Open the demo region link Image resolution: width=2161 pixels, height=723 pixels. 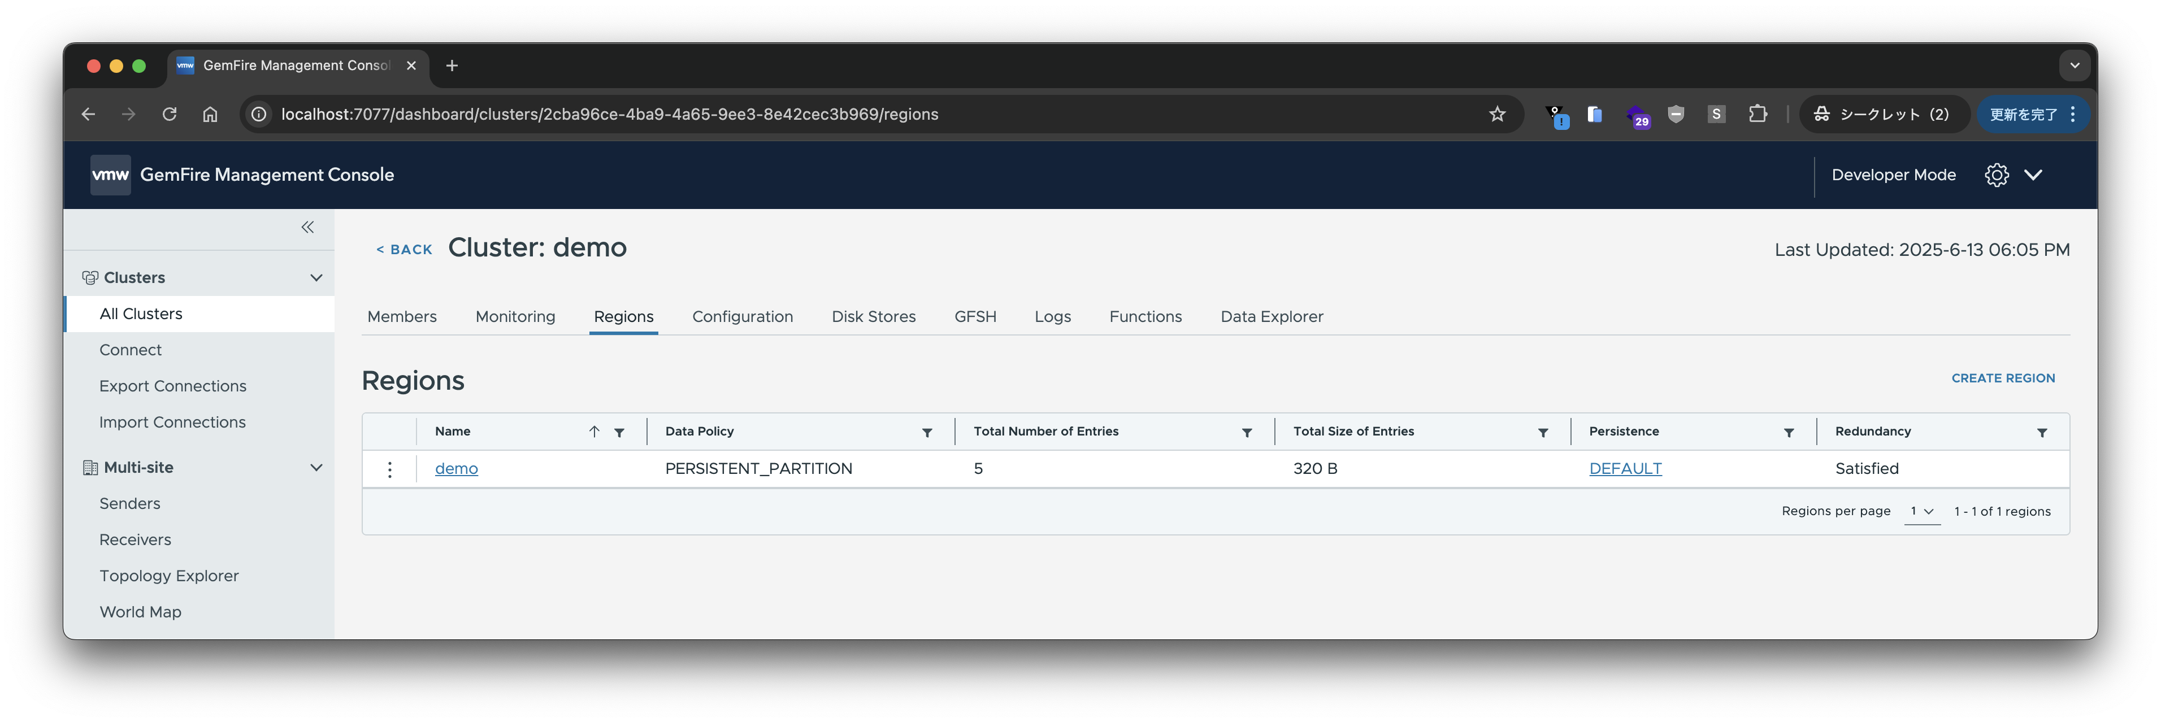457,469
